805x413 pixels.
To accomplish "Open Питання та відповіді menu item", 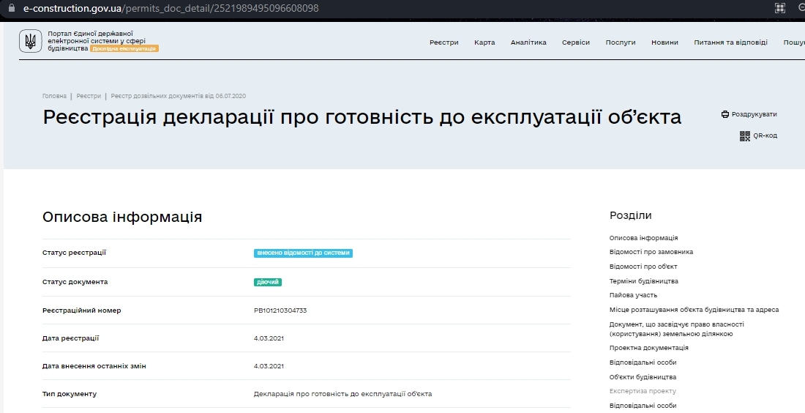I will pyautogui.click(x=730, y=42).
